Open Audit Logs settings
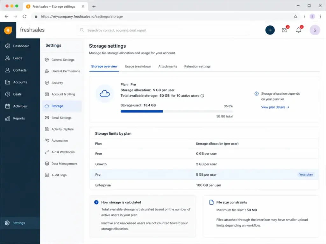 56,175
